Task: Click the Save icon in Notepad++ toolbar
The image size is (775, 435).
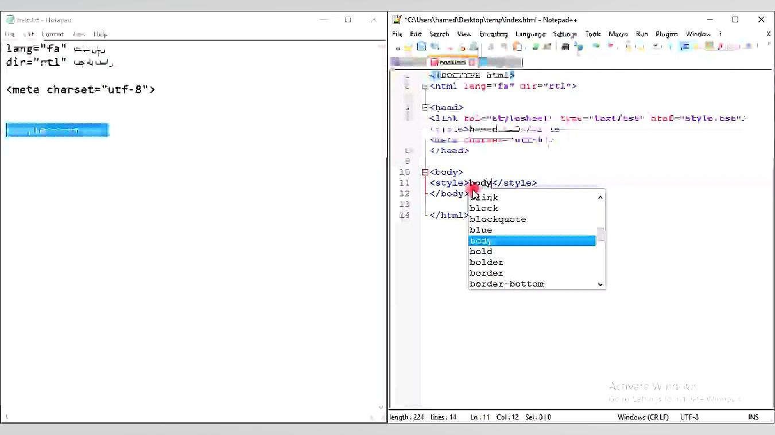Action: (x=422, y=47)
